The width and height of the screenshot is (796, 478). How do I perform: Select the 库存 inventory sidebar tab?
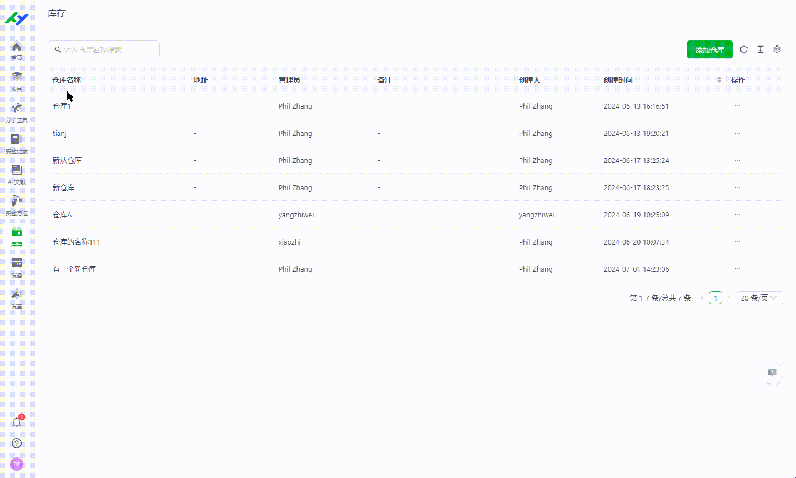tap(17, 236)
